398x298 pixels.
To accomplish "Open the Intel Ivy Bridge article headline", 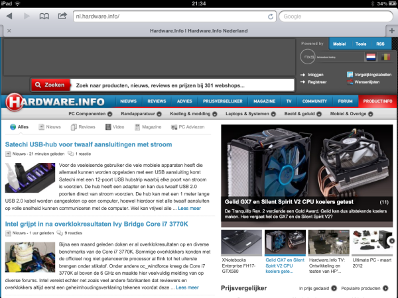I will (x=96, y=224).
